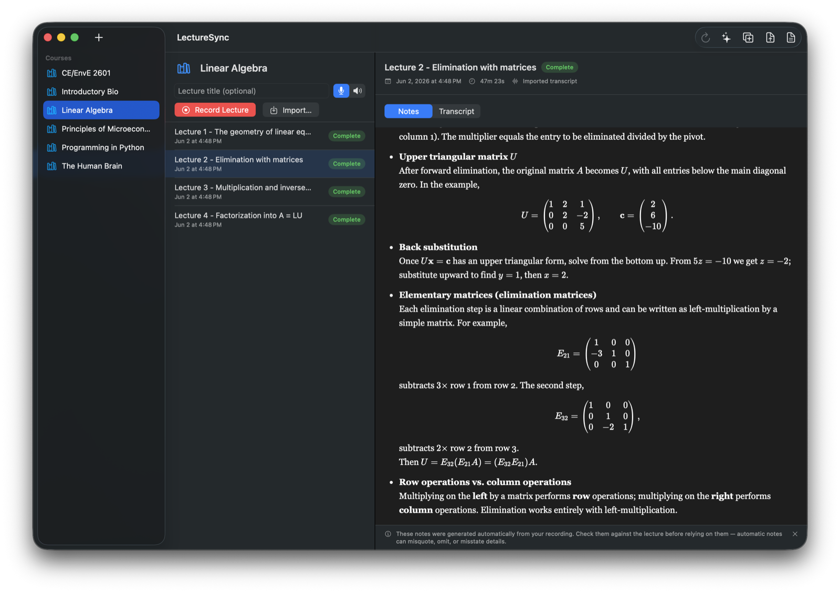Screen dimensions: 840x593
Task: Click the Programming in Python course icon
Action: (x=51, y=147)
